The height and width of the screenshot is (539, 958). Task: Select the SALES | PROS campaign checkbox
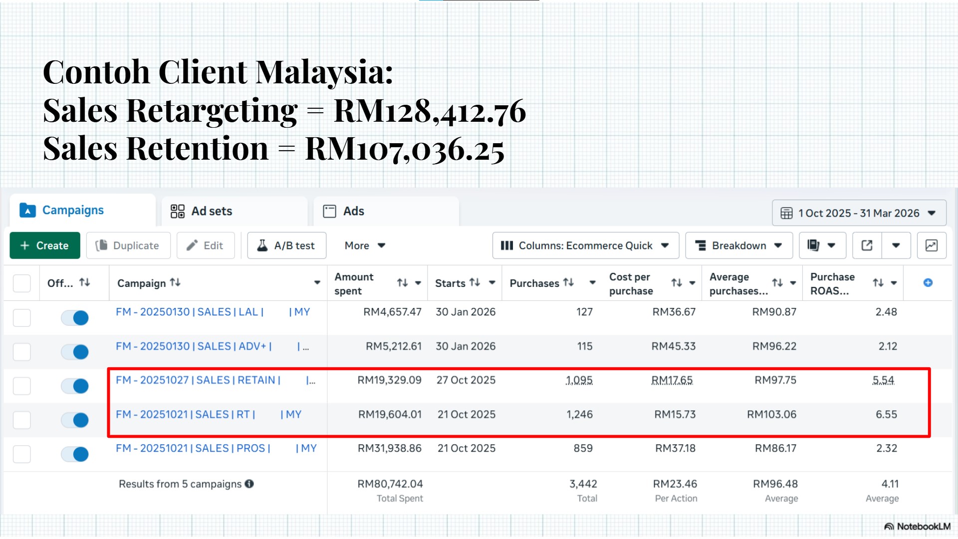[x=22, y=454]
